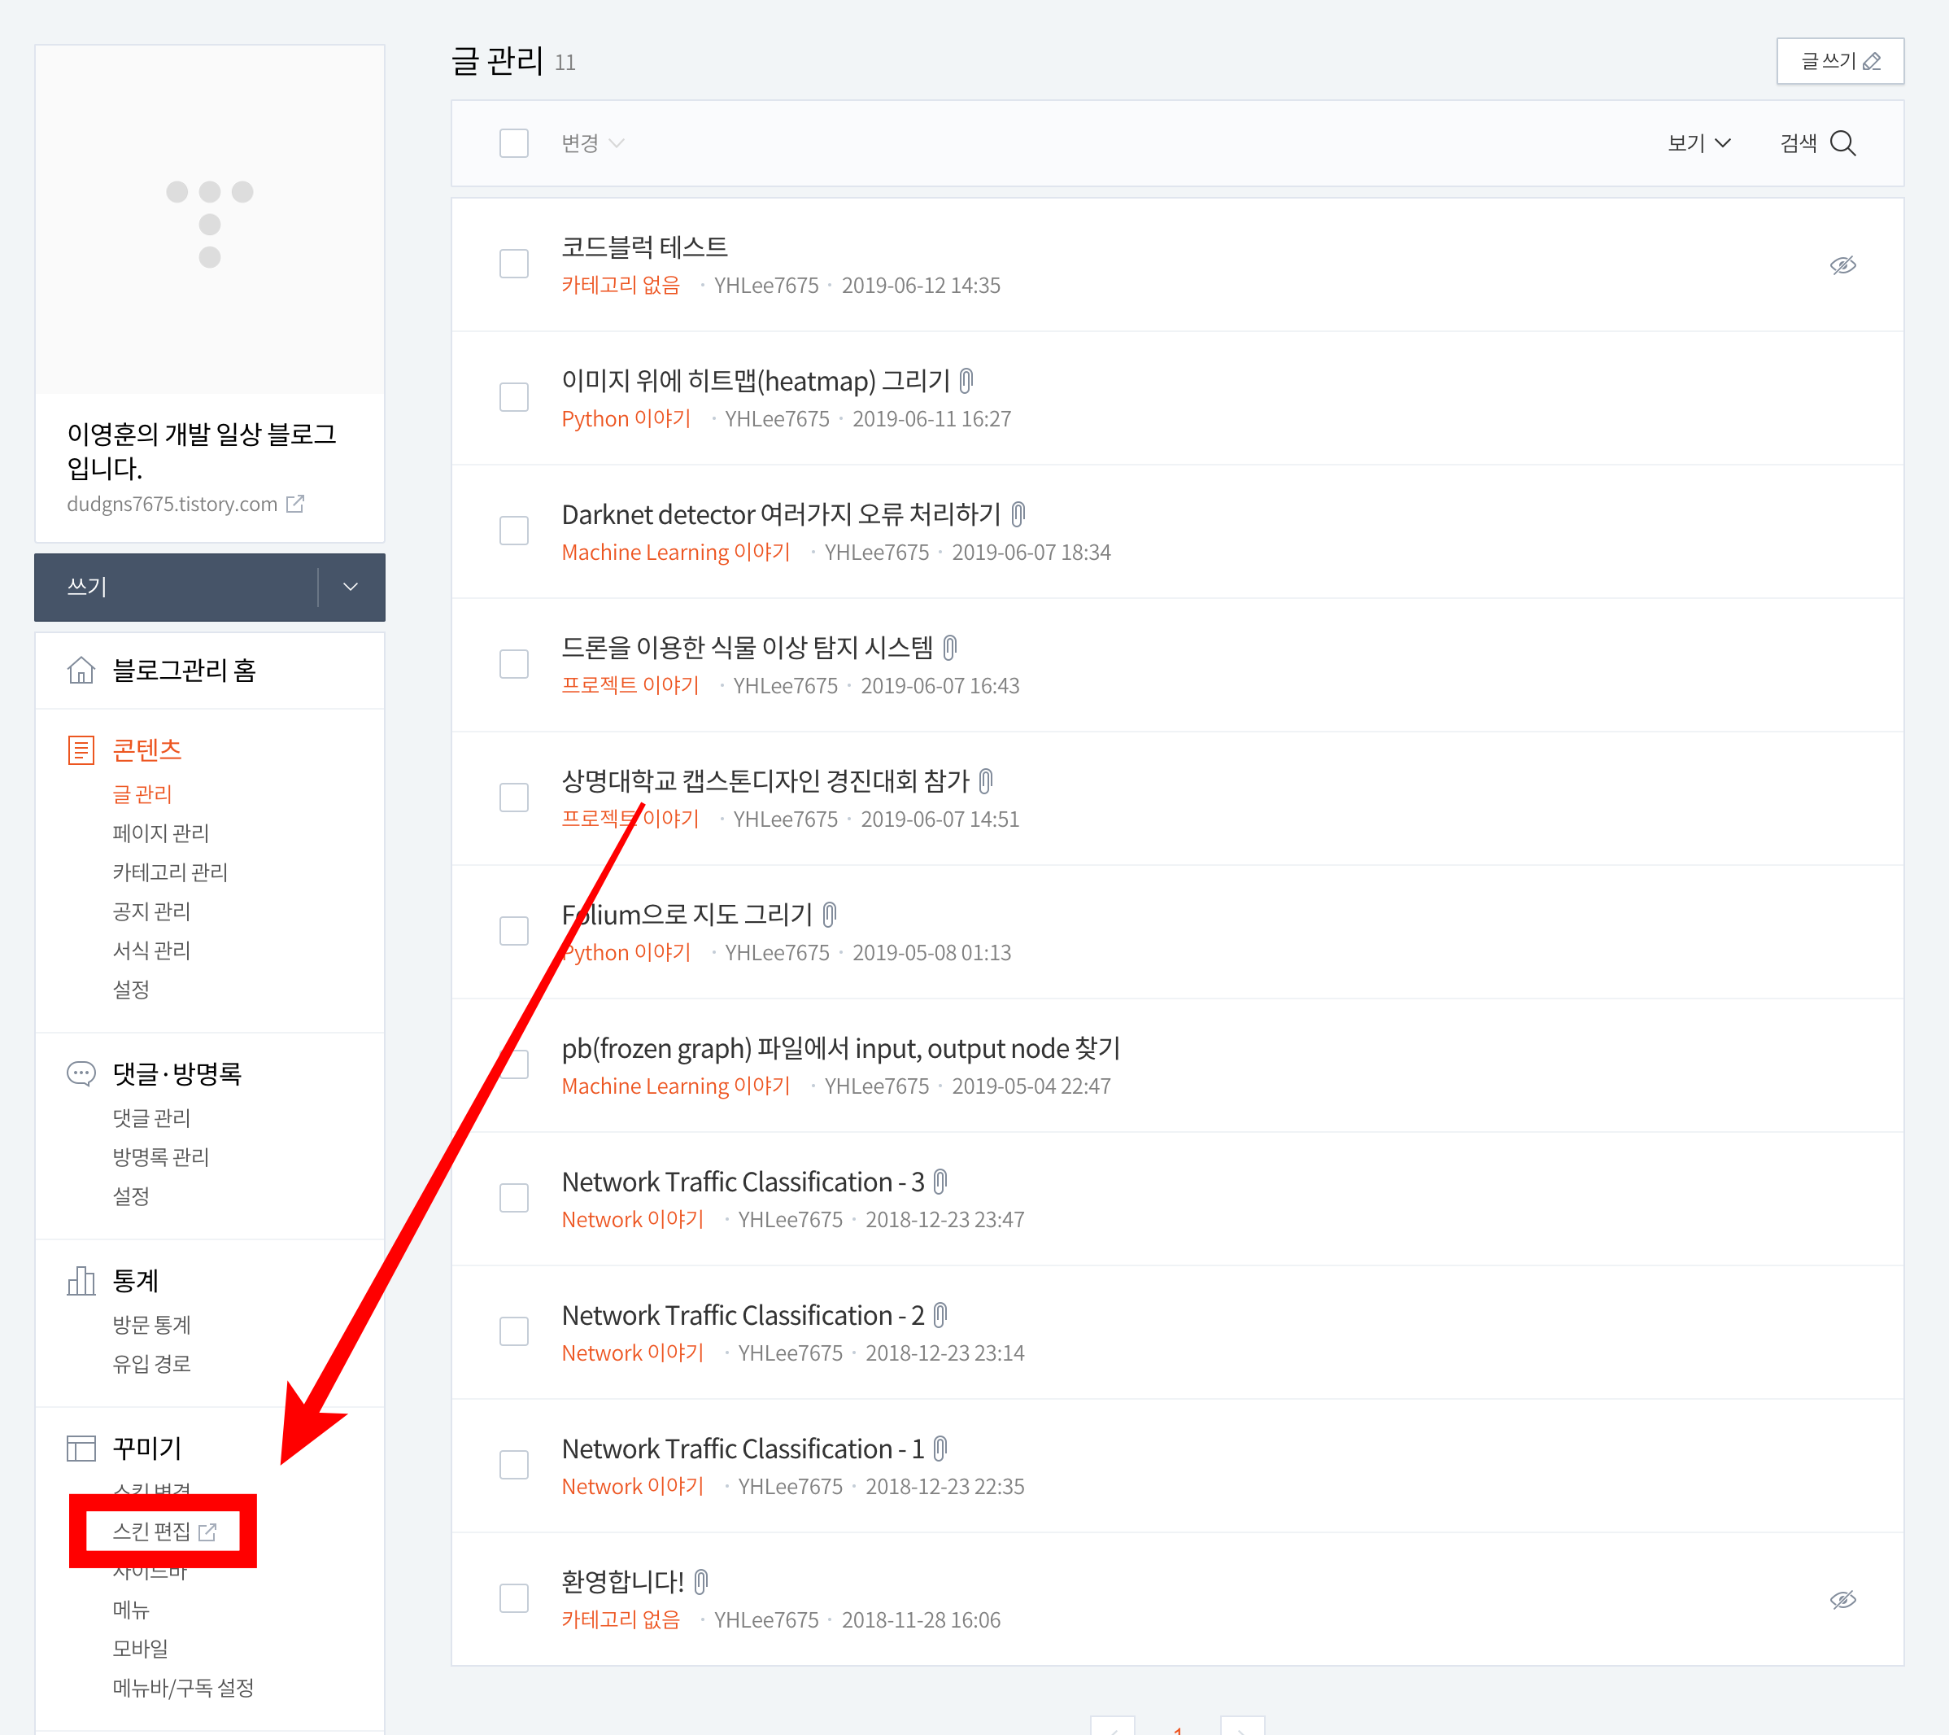Screen dimensions: 1949x1735
Task: Check the select-all checkbox beside 변경
Action: [514, 143]
